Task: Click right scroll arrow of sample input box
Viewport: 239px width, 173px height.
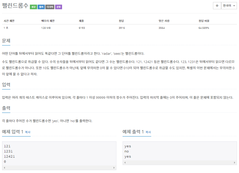Action: tap(114, 168)
